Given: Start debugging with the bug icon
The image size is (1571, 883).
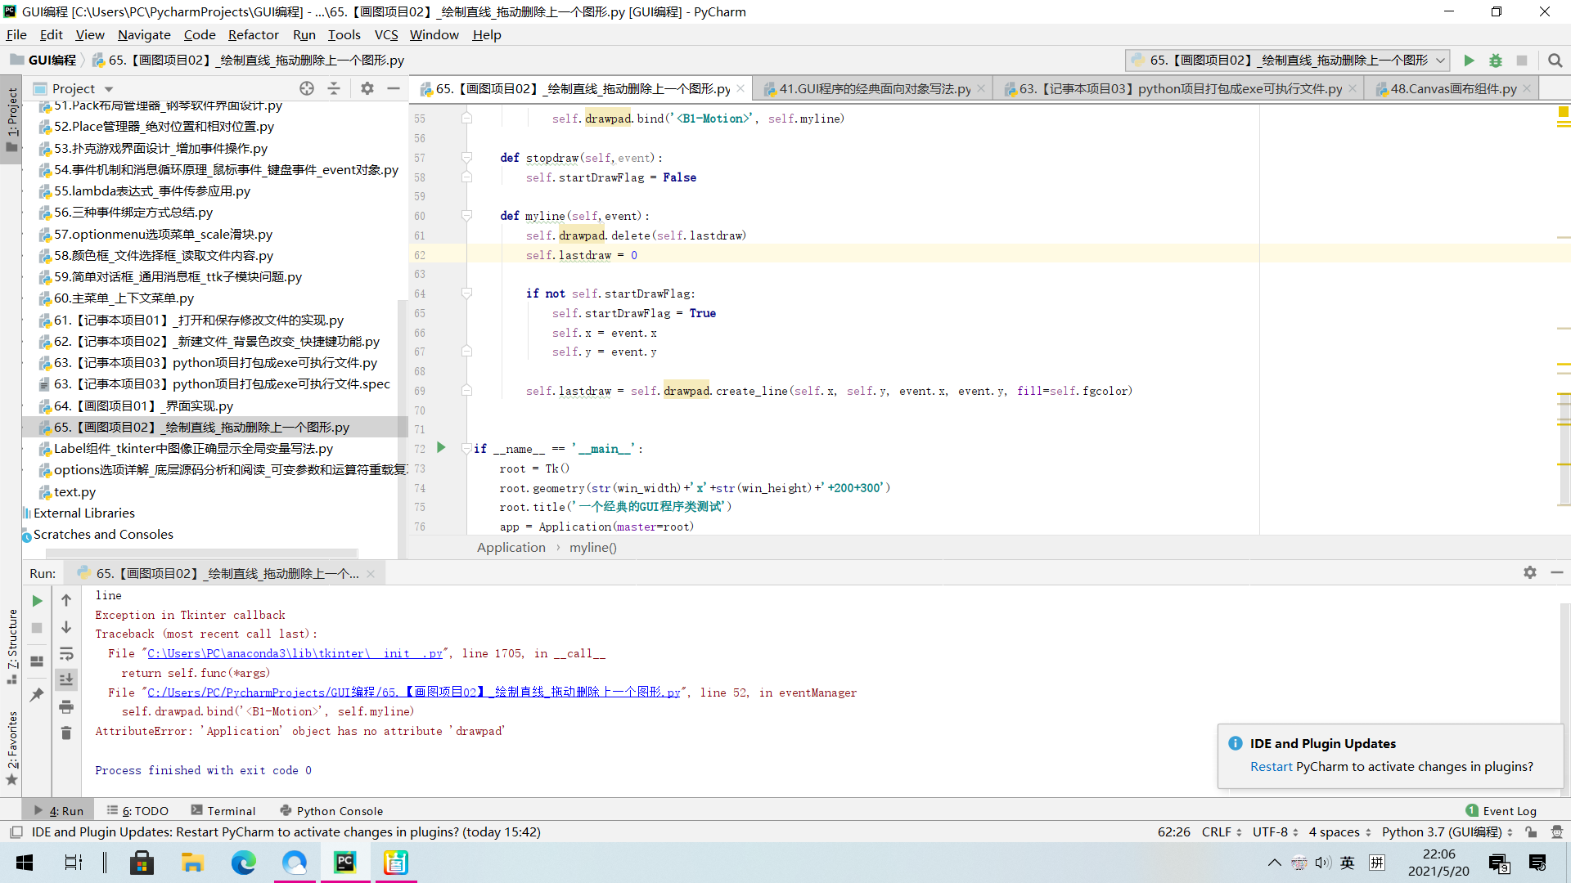Looking at the screenshot, I should point(1496,61).
